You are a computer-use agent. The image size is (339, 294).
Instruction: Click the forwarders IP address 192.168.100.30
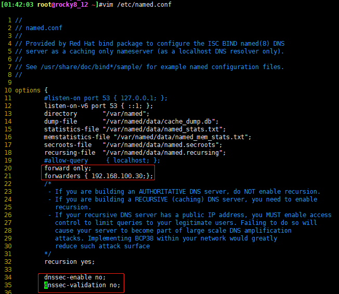pyautogui.click(x=117, y=176)
